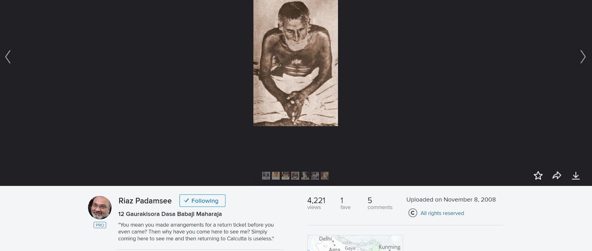The height and width of the screenshot is (251, 592).
Task: Select the first thumbnail in the photostream strip
Action: click(x=266, y=176)
